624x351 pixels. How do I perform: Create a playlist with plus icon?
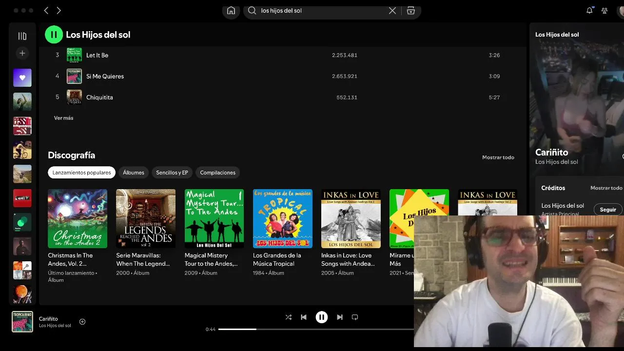coord(22,53)
